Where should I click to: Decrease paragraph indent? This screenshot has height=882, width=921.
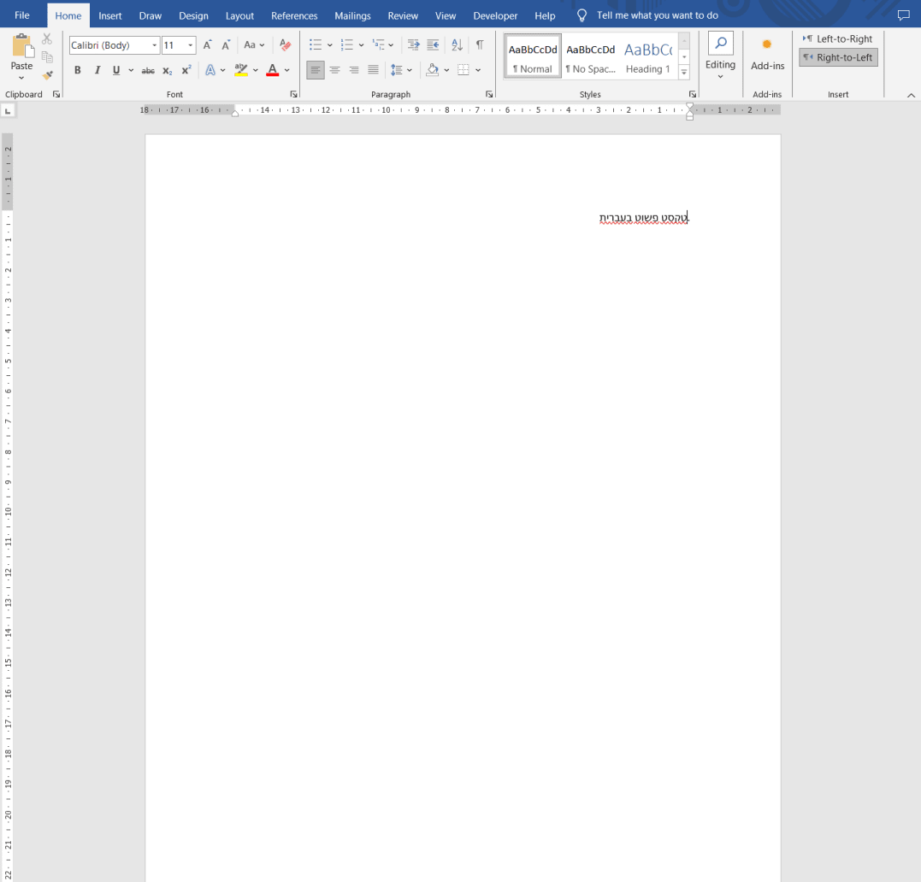pos(414,45)
